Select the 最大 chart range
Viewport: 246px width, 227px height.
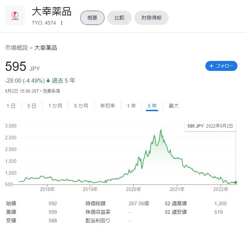coord(174,106)
